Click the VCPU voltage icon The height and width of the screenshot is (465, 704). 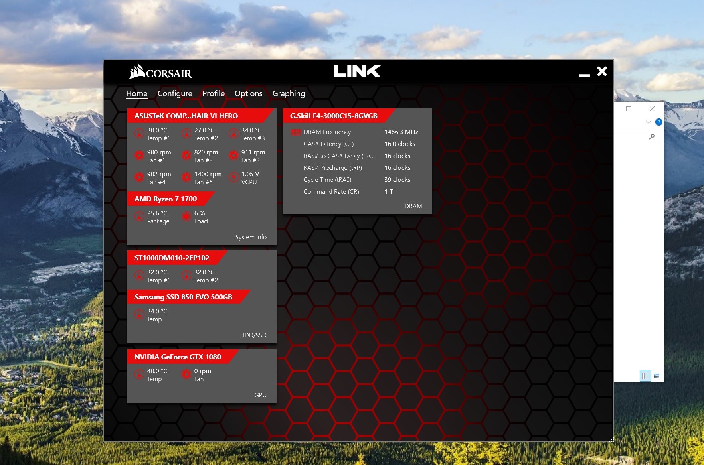click(x=233, y=177)
